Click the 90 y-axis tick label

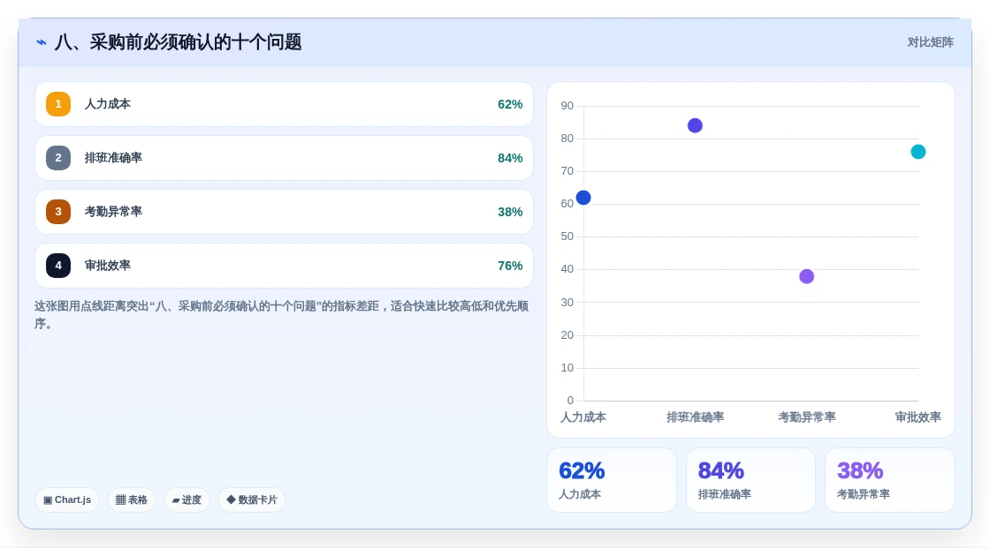click(567, 106)
